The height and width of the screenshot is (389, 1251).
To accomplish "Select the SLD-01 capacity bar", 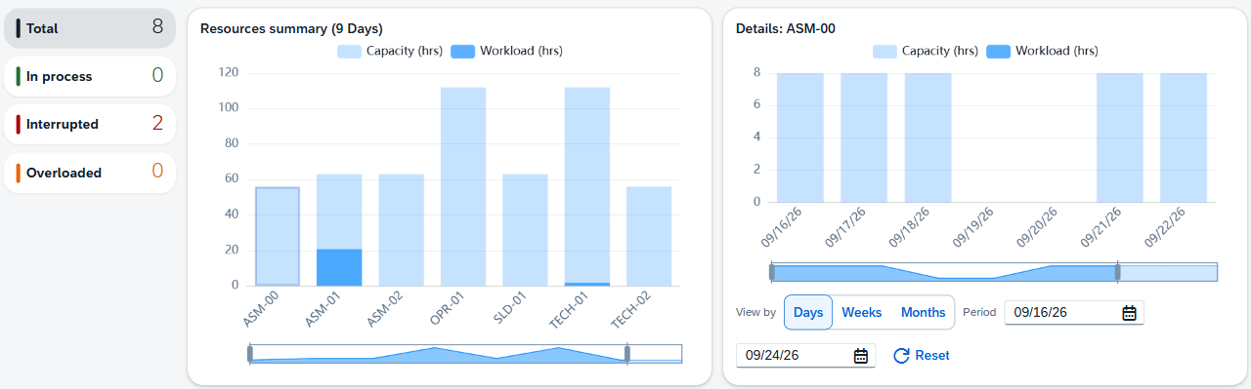I will (x=525, y=230).
